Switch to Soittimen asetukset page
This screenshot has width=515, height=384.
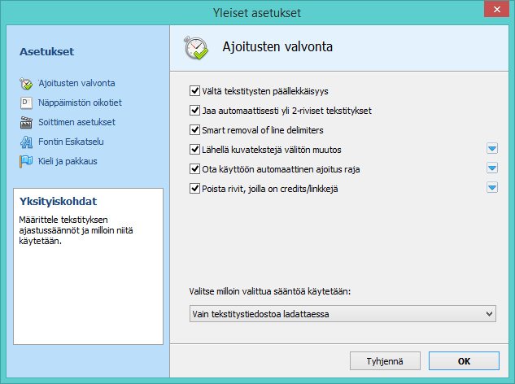(x=76, y=122)
